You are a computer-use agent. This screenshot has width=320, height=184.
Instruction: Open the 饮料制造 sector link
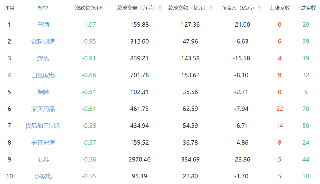[43, 42]
